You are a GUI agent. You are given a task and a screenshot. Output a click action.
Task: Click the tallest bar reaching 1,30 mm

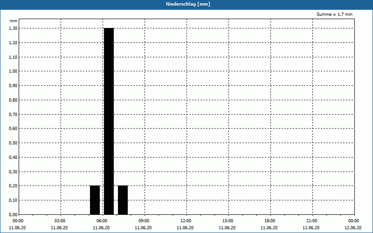[x=109, y=121]
